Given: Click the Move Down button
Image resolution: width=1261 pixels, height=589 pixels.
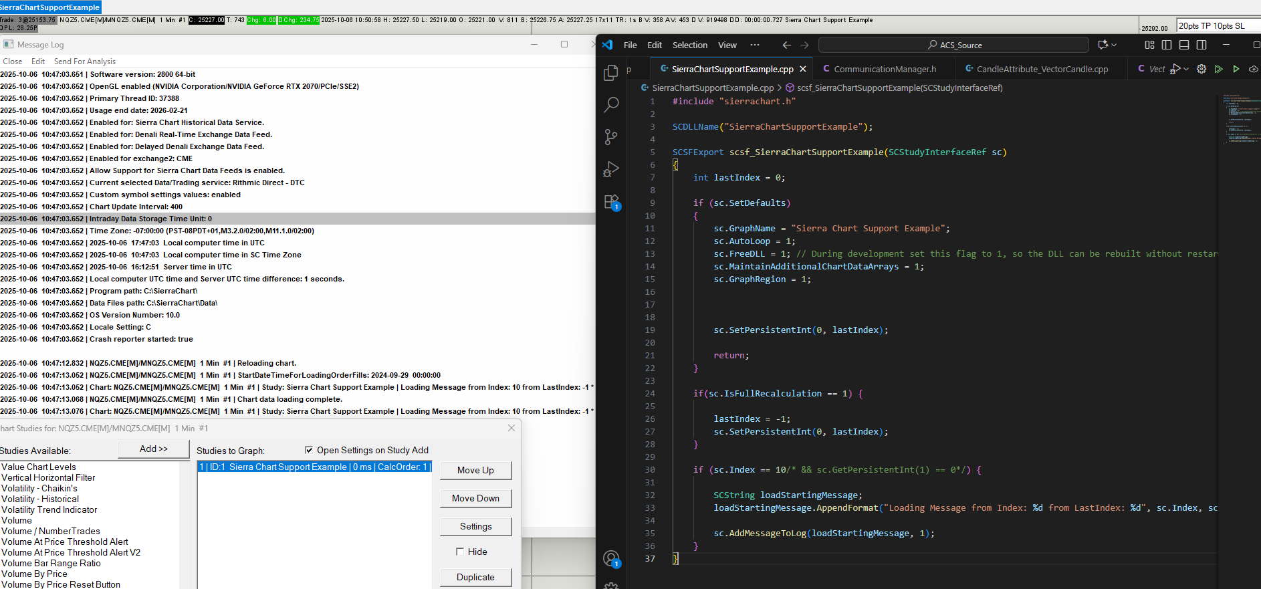Looking at the screenshot, I should tap(475, 499).
